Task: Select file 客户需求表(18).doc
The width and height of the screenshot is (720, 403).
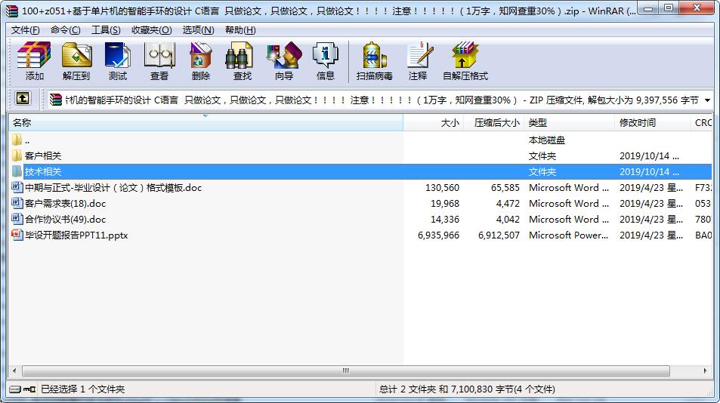Action: (x=65, y=203)
